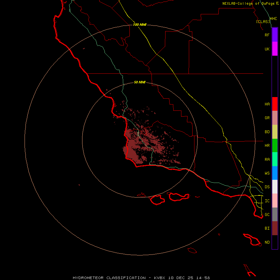Click the WS legend label
The image size is (280, 280).
click(x=267, y=173)
